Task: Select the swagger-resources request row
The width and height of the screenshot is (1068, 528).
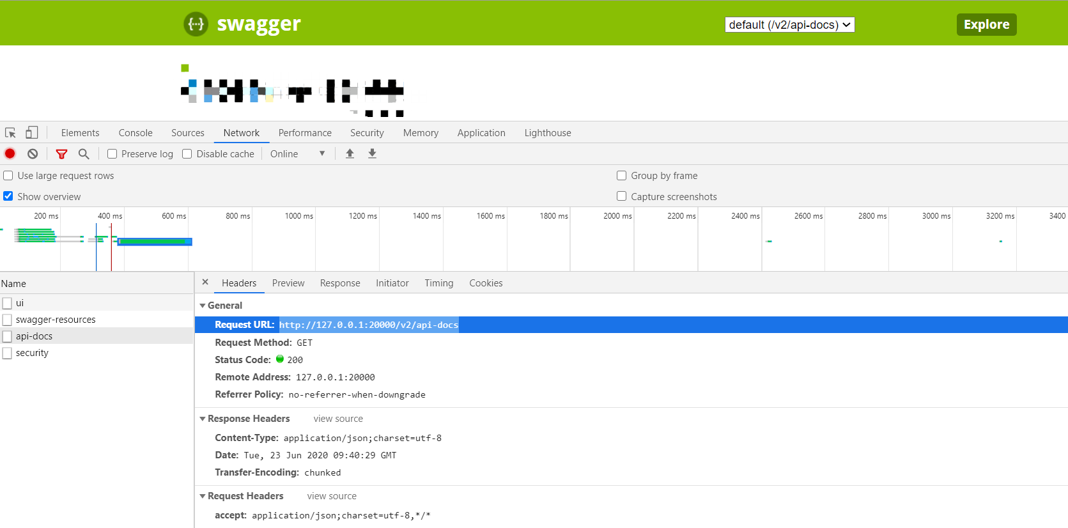Action: (97, 320)
